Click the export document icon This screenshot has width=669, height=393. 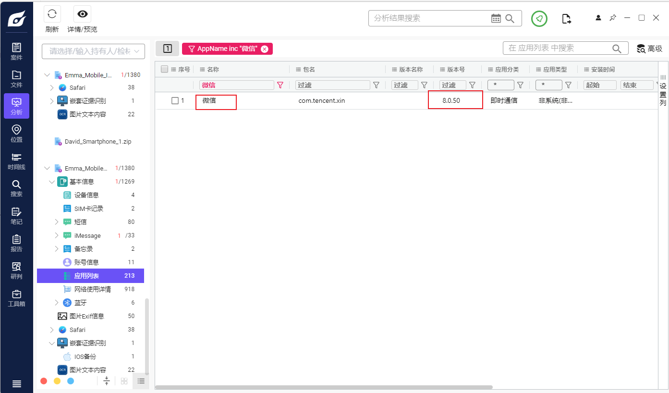(x=567, y=19)
